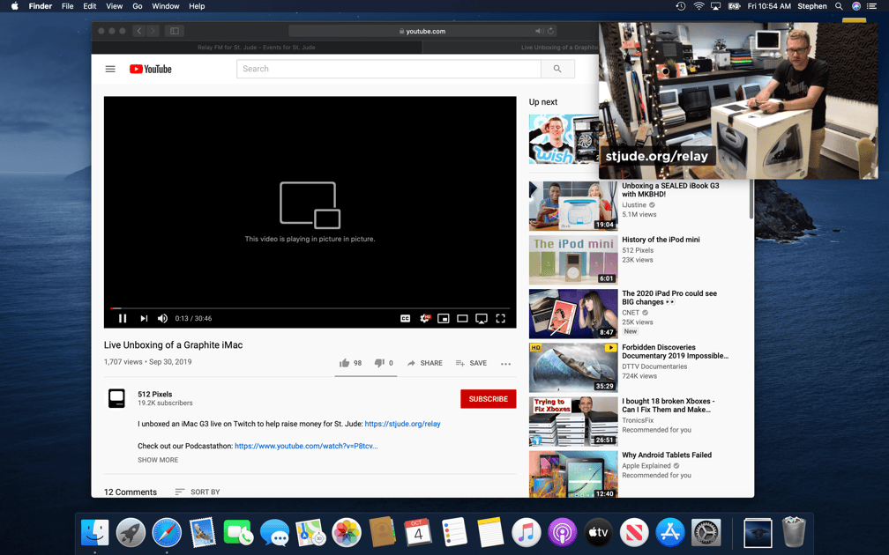
Task: Open Time Machine menu bar icon
Action: click(681, 6)
